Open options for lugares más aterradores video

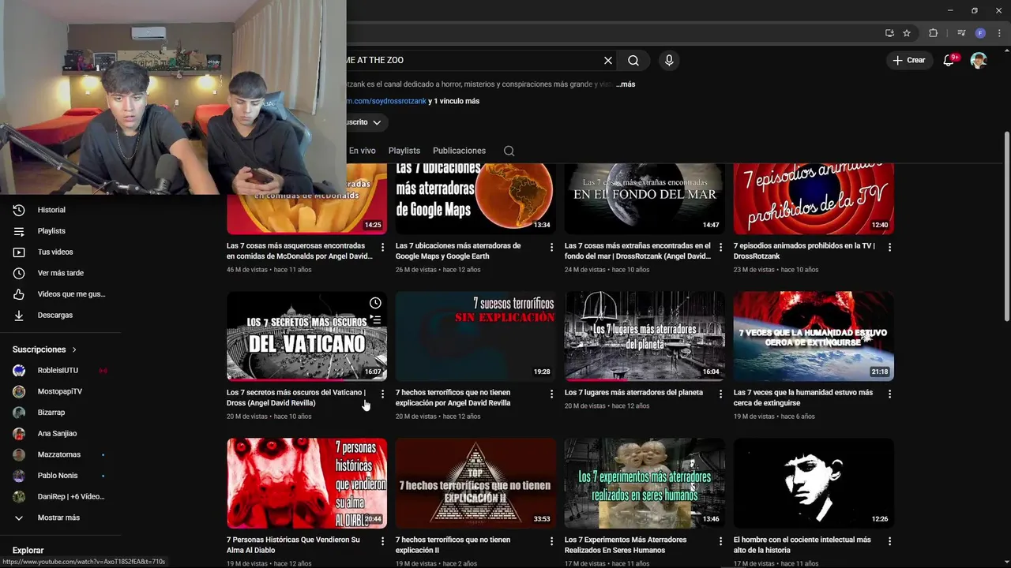tap(720, 394)
